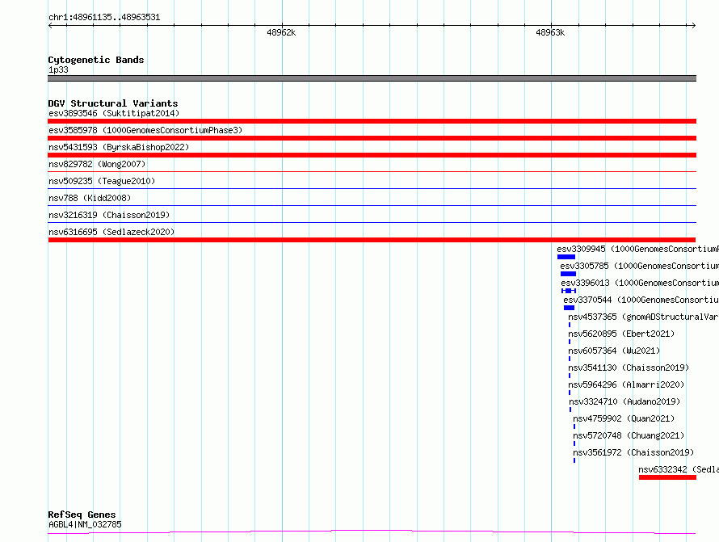Image resolution: width=719 pixels, height=542 pixels.
Task: Click red bar under nsv6332342
Action: tap(667, 477)
